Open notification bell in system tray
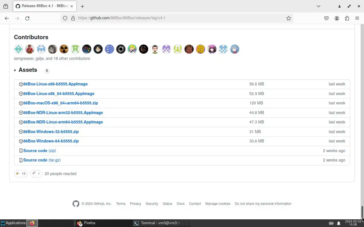The height and width of the screenshot is (227, 364). pos(339,223)
